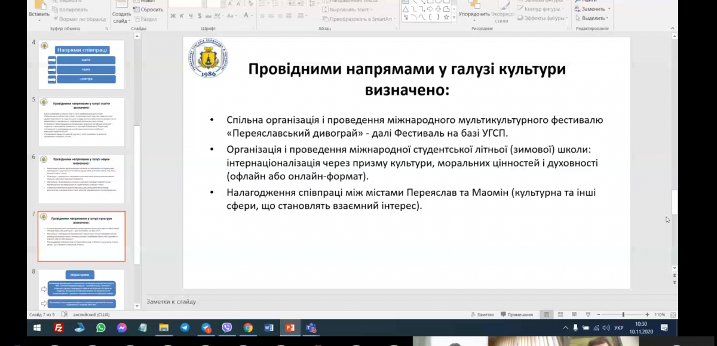Select slide 6 thumbnail in the panel

click(x=81, y=179)
